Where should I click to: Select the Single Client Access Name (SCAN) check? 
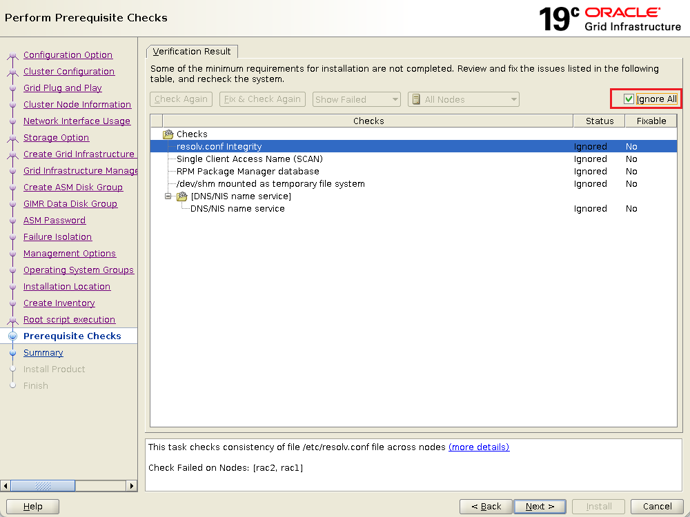249,159
